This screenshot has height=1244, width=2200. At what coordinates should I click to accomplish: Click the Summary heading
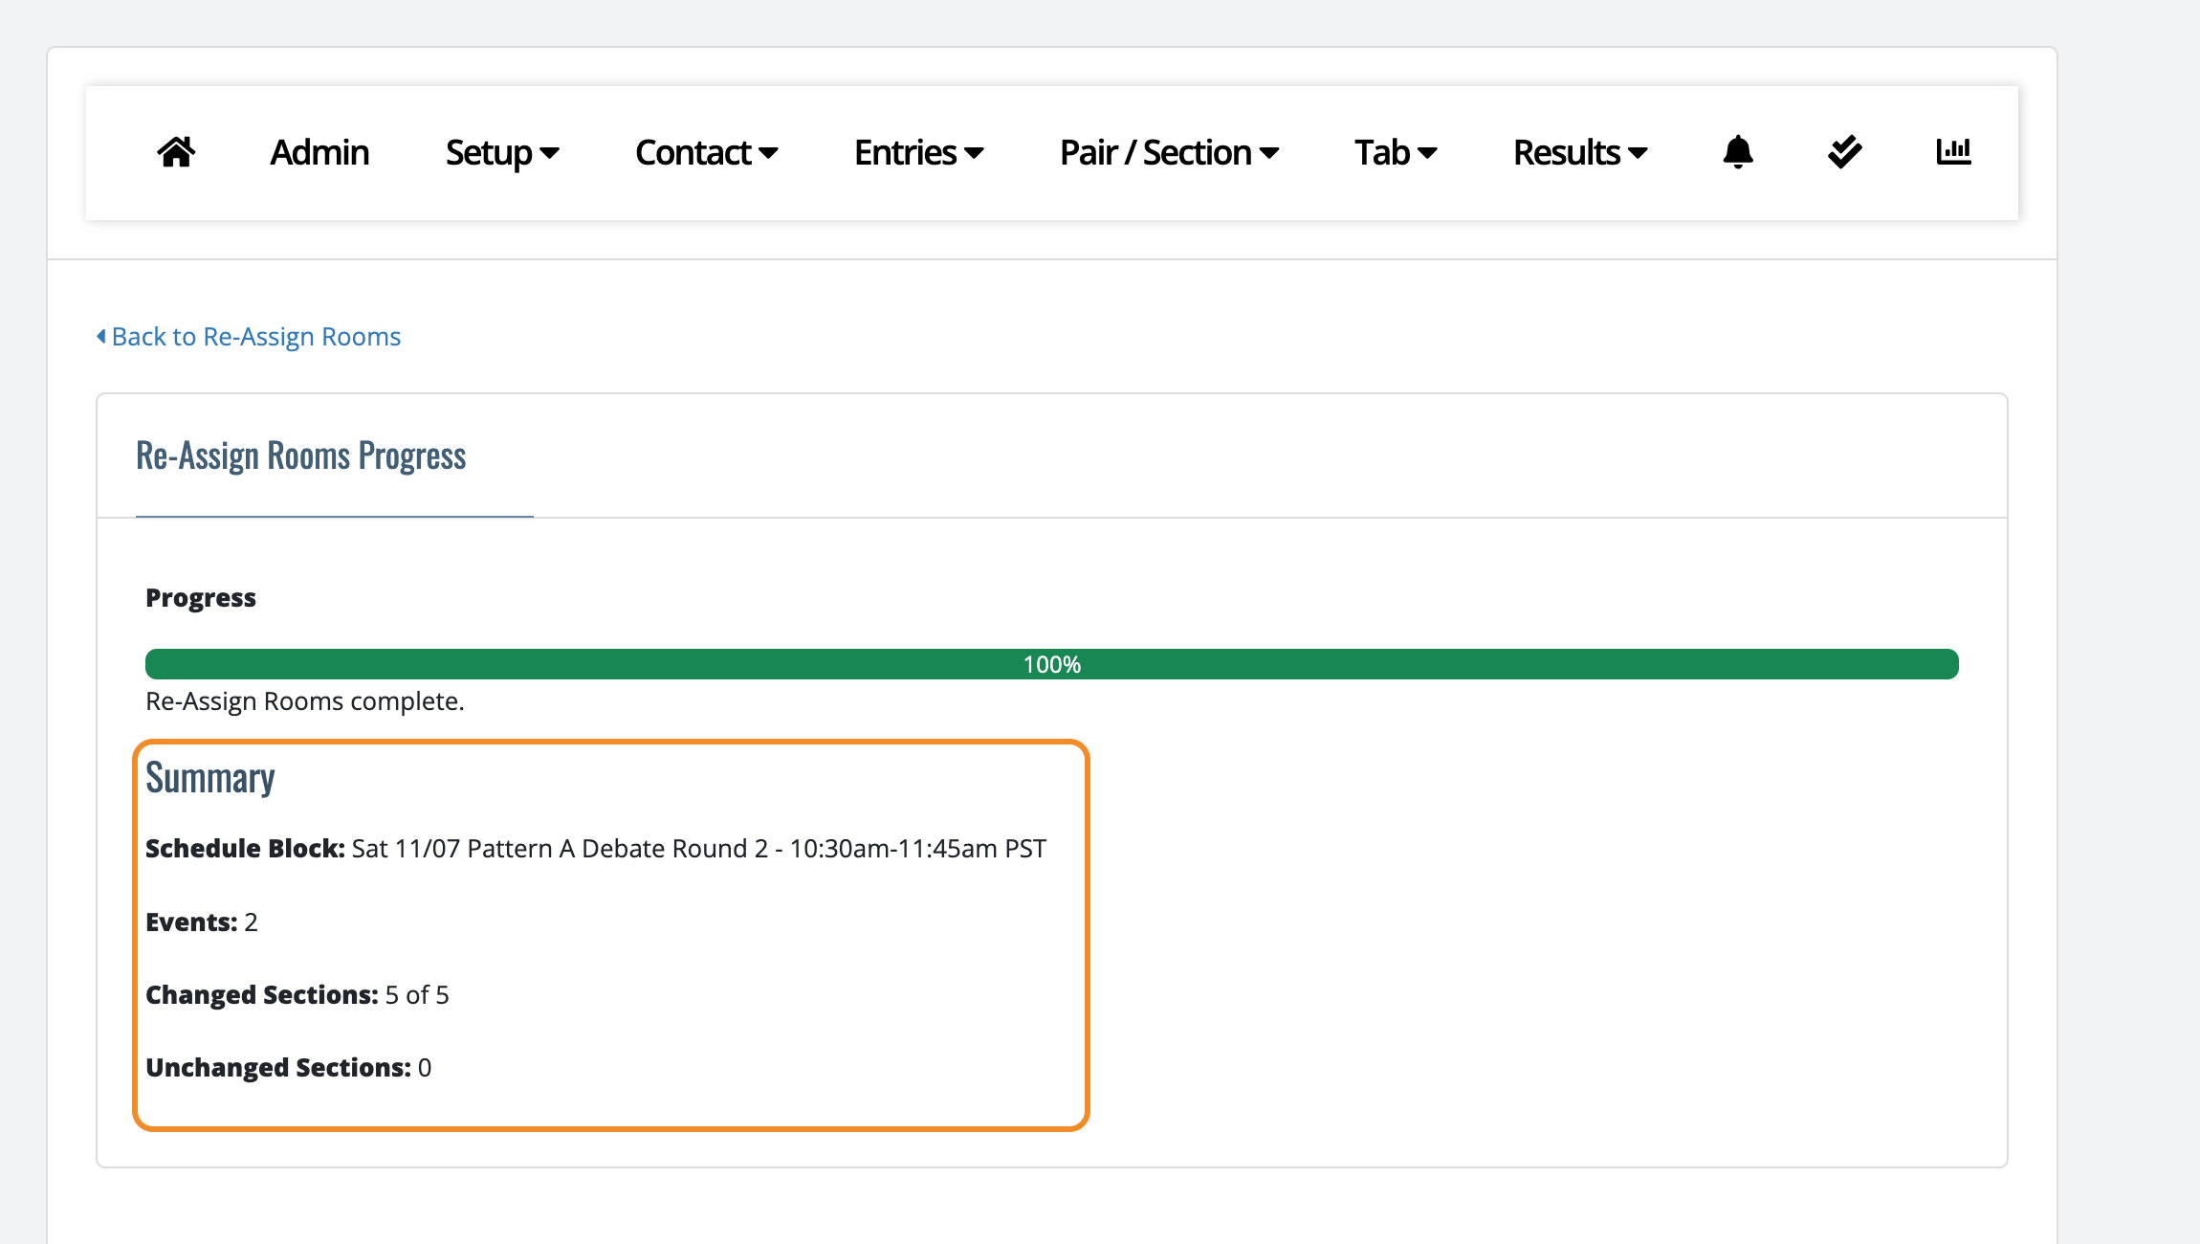[x=210, y=778]
